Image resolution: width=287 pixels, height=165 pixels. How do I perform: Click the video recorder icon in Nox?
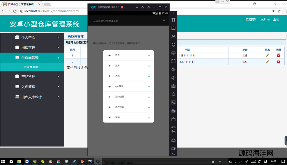point(173,111)
